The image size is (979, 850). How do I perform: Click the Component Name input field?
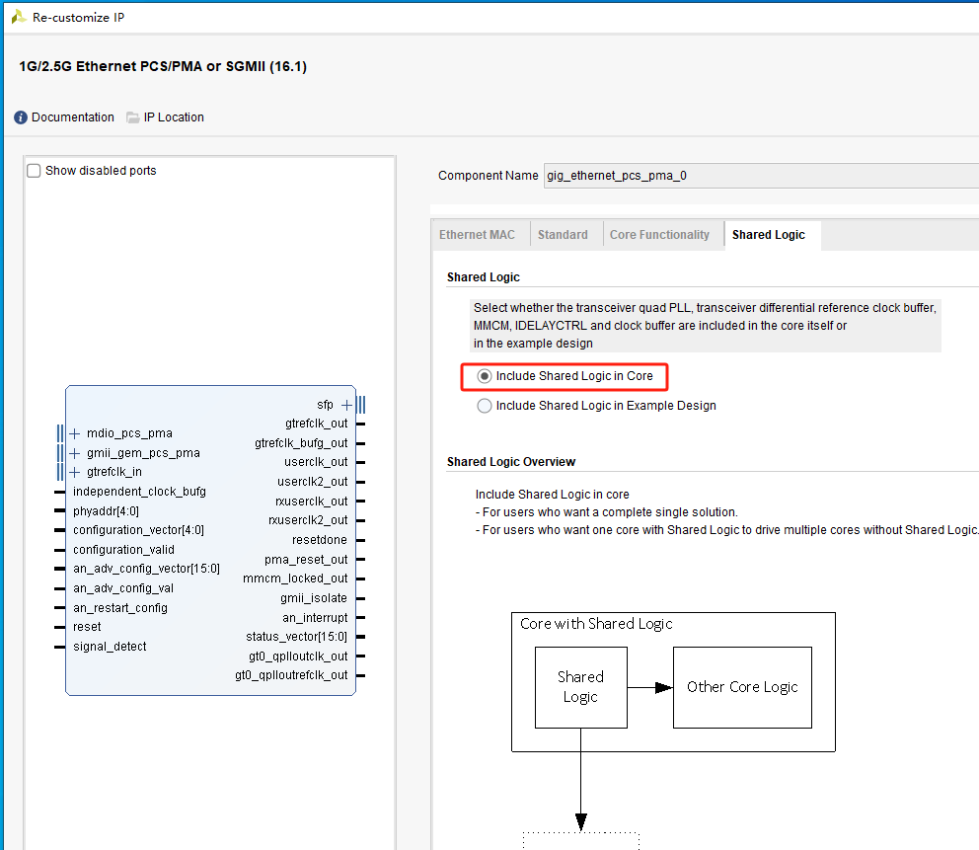[x=761, y=176]
